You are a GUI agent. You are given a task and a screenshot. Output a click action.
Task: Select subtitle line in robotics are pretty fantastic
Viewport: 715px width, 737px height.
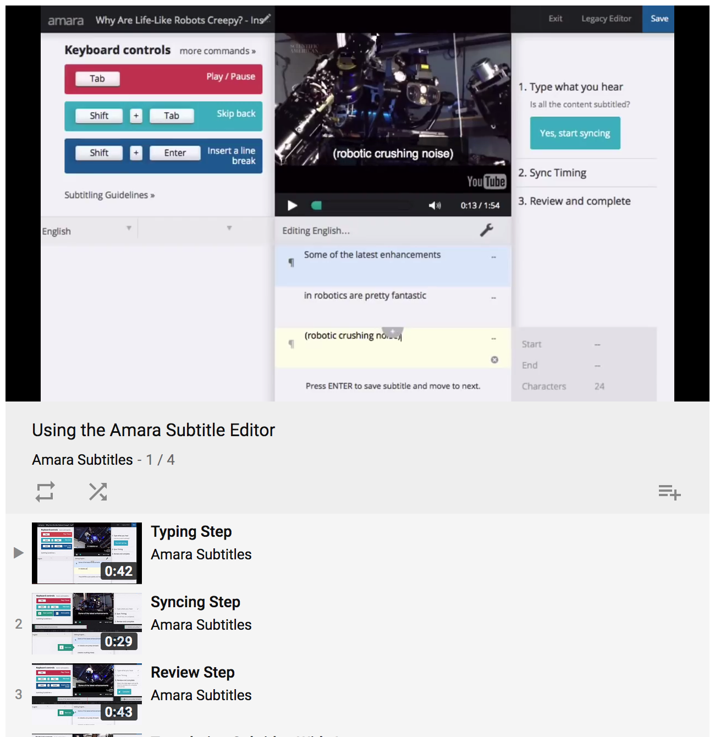(x=393, y=306)
